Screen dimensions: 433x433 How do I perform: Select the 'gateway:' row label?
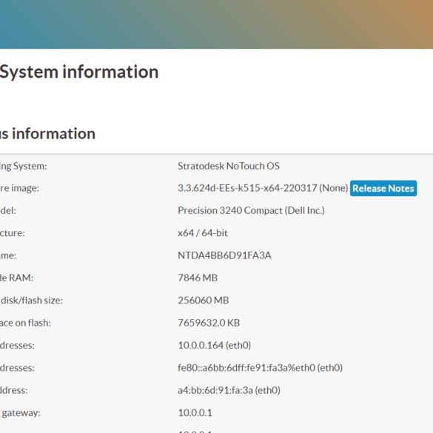coord(21,413)
